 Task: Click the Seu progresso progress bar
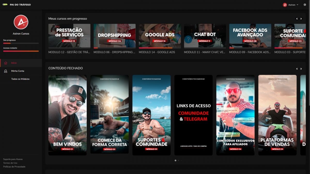pyautogui.click(x=21, y=43)
